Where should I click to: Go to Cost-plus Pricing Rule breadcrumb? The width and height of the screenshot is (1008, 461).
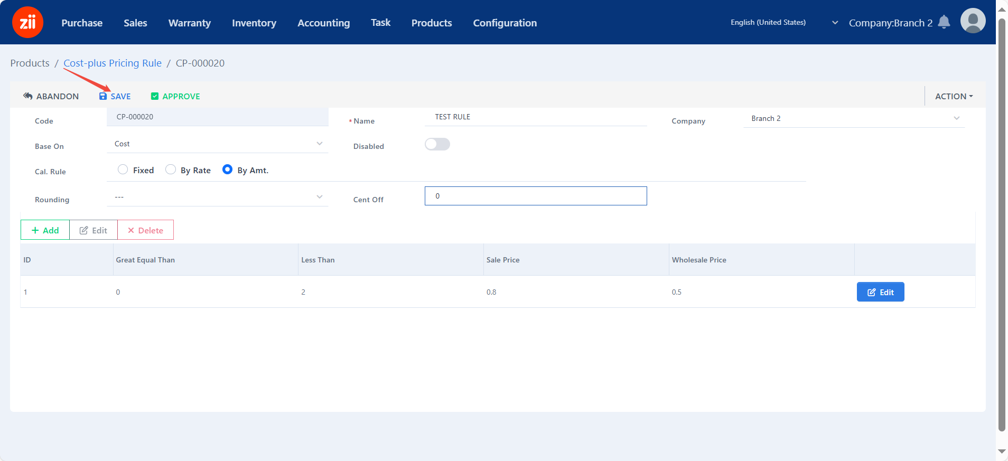coord(113,63)
